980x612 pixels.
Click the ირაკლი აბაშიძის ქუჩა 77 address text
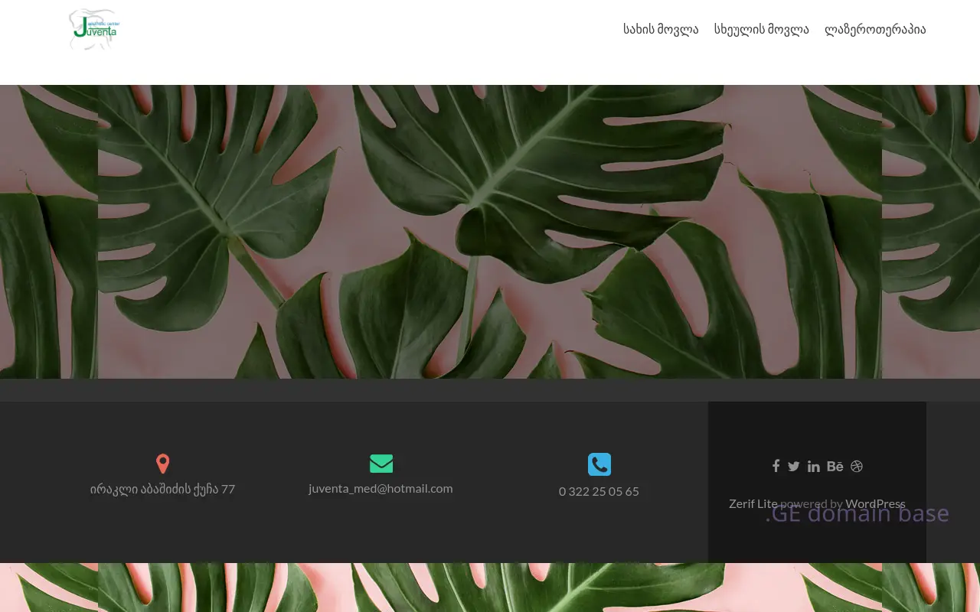click(162, 489)
